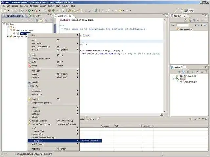Screen dimensions: 210x157
Task: Click the Java perspective button
Action: [x=189, y=11]
